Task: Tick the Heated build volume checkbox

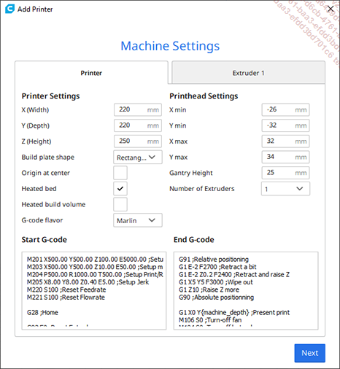Action: (120, 204)
